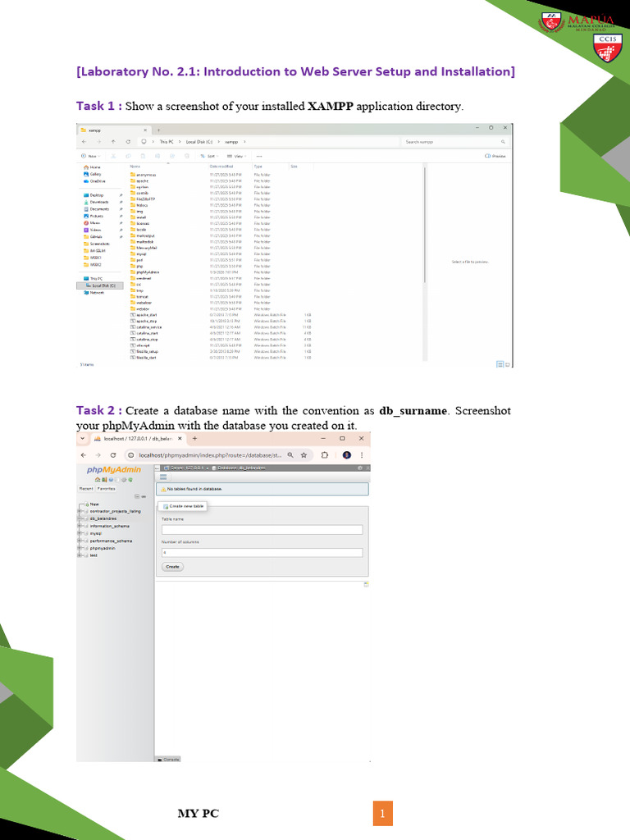The width and height of the screenshot is (630, 840).
Task: Click the zoom magnifier icon in the address bar
Action: [x=290, y=454]
